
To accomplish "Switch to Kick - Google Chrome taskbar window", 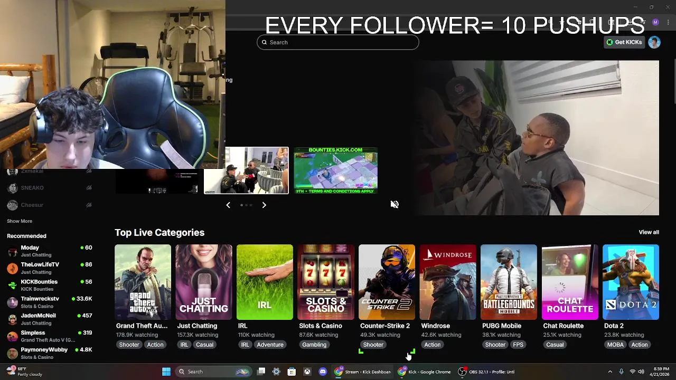I will (426, 372).
